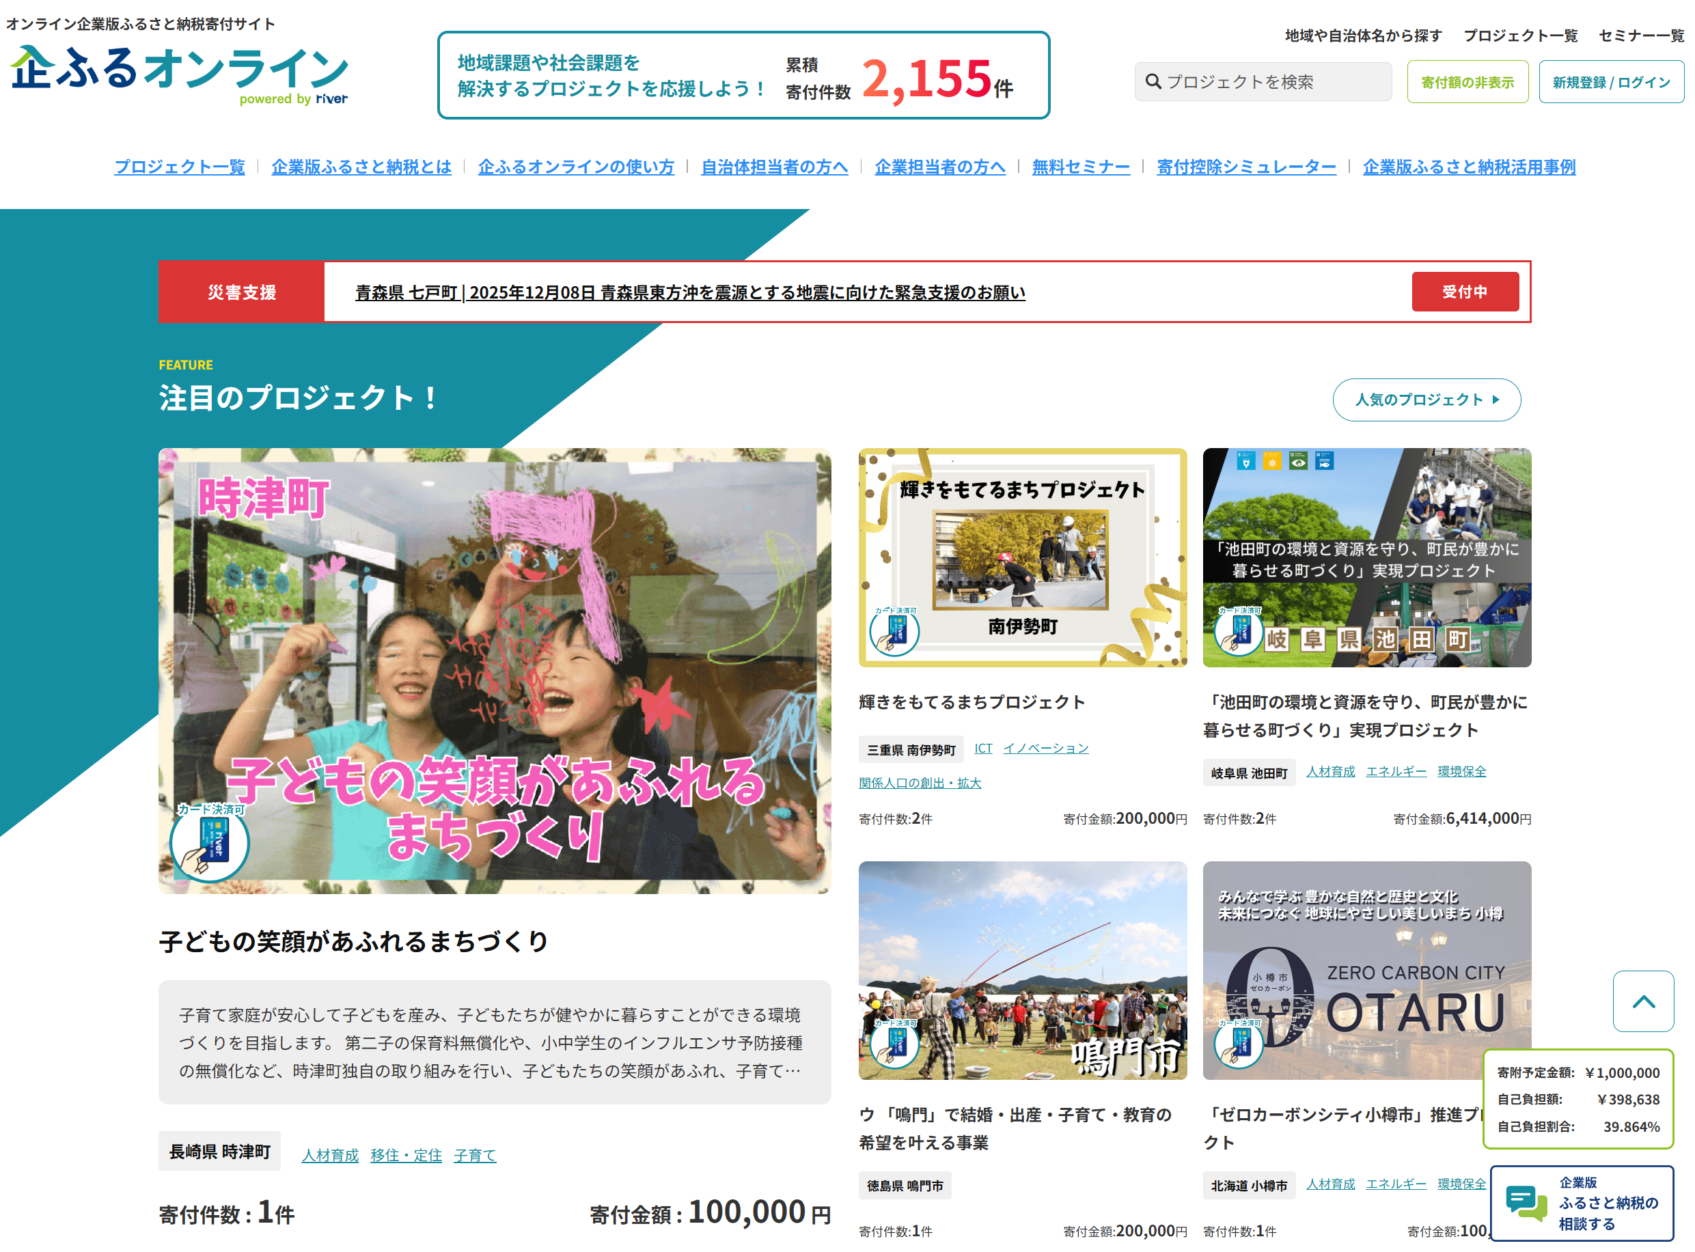Click card payment badge on Naruto thumbnail
Image resolution: width=1695 pixels, height=1252 pixels.
tap(894, 1044)
